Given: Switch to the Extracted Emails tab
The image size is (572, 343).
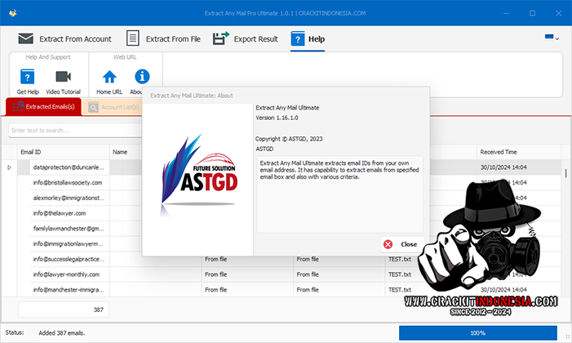Looking at the screenshot, I should click(43, 107).
